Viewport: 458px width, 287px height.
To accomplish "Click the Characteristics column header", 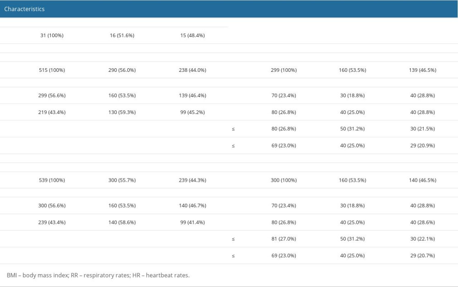I will (24, 9).
